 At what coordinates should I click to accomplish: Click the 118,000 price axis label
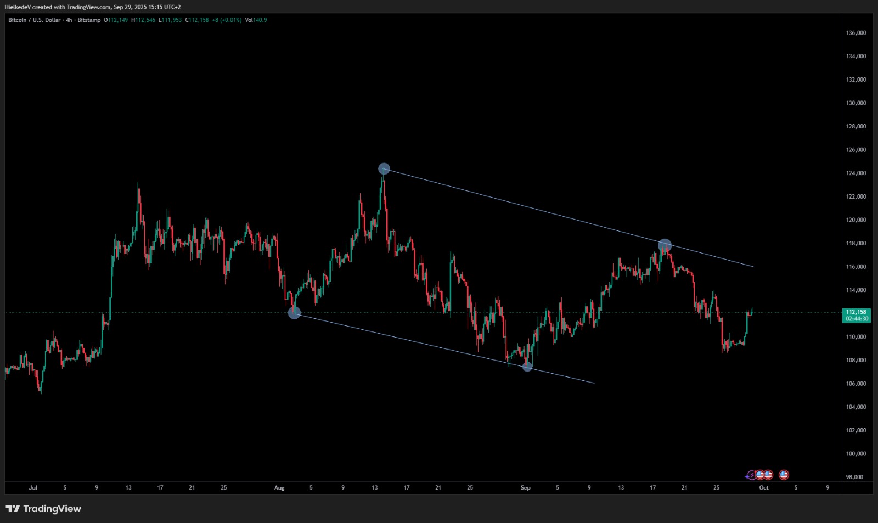click(x=856, y=244)
